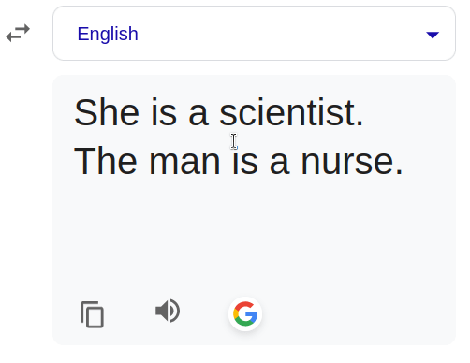Click the word 'man' in the output
Image resolution: width=470 pixels, height=363 pixels.
click(x=184, y=163)
